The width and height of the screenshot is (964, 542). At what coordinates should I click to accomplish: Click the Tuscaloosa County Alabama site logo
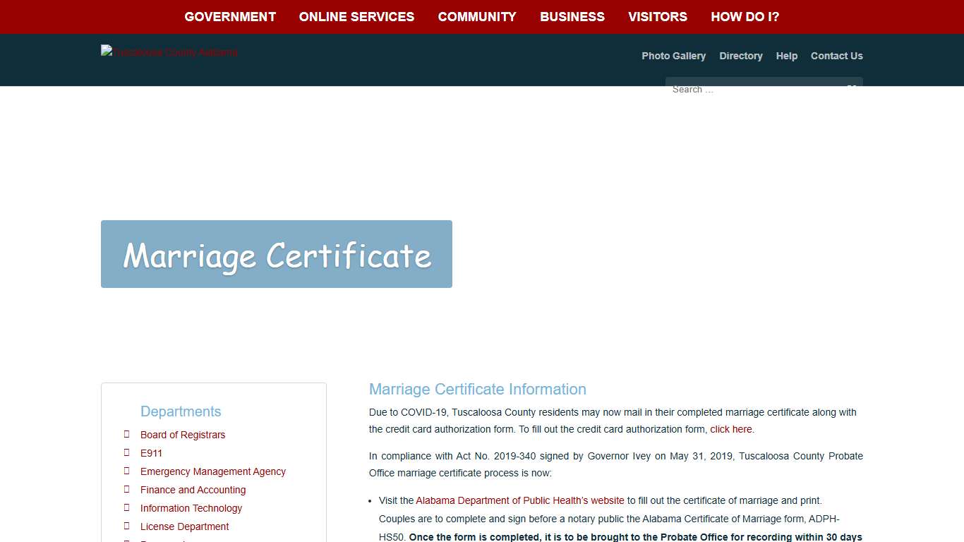[169, 52]
